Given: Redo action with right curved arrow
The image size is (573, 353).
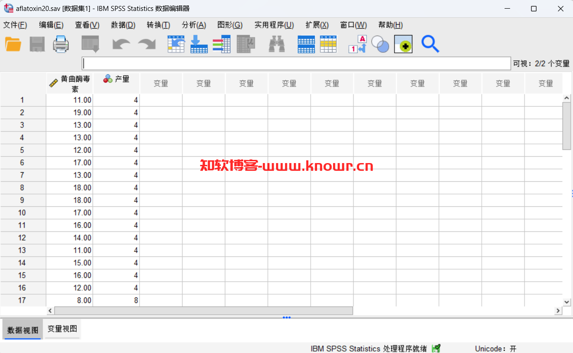Looking at the screenshot, I should click(x=147, y=44).
